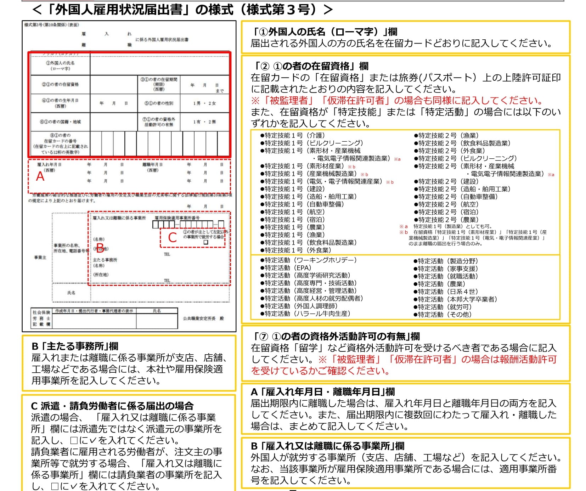Screen dimensions: 586x491
Task: Click the 特定技能1号(介護) list item
Action: (292, 135)
